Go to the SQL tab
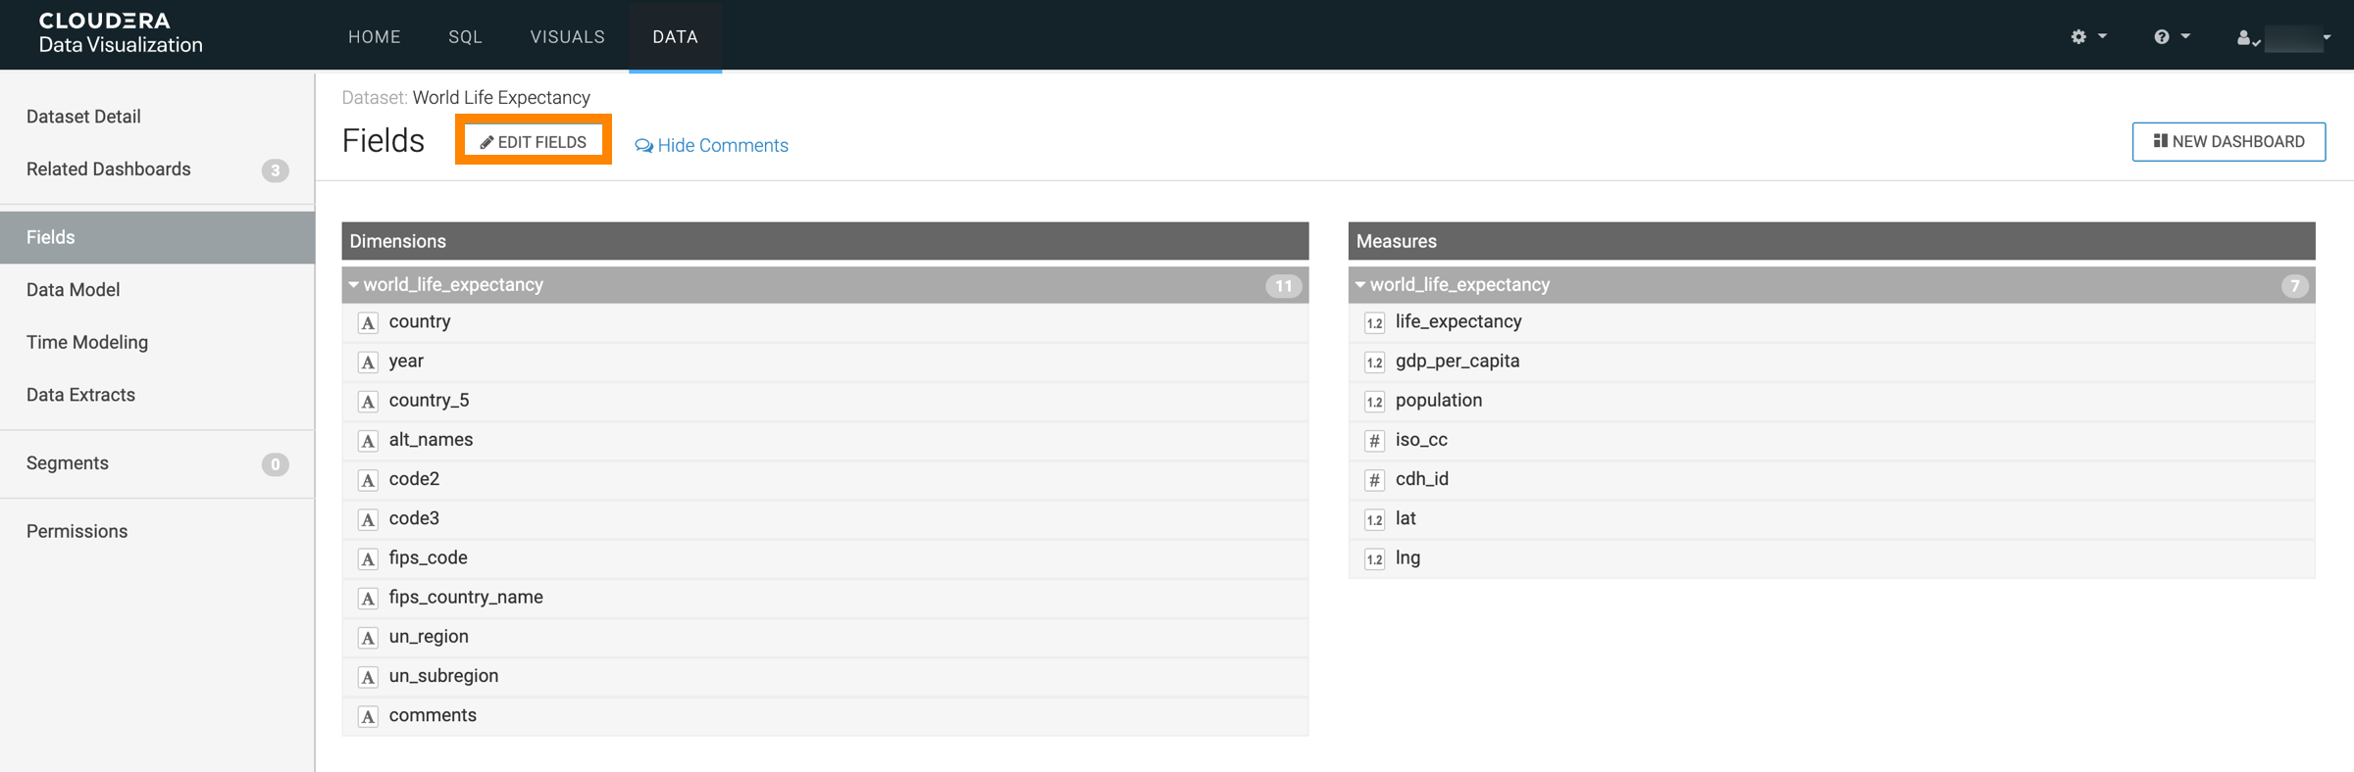This screenshot has height=772, width=2354. pos(465,36)
